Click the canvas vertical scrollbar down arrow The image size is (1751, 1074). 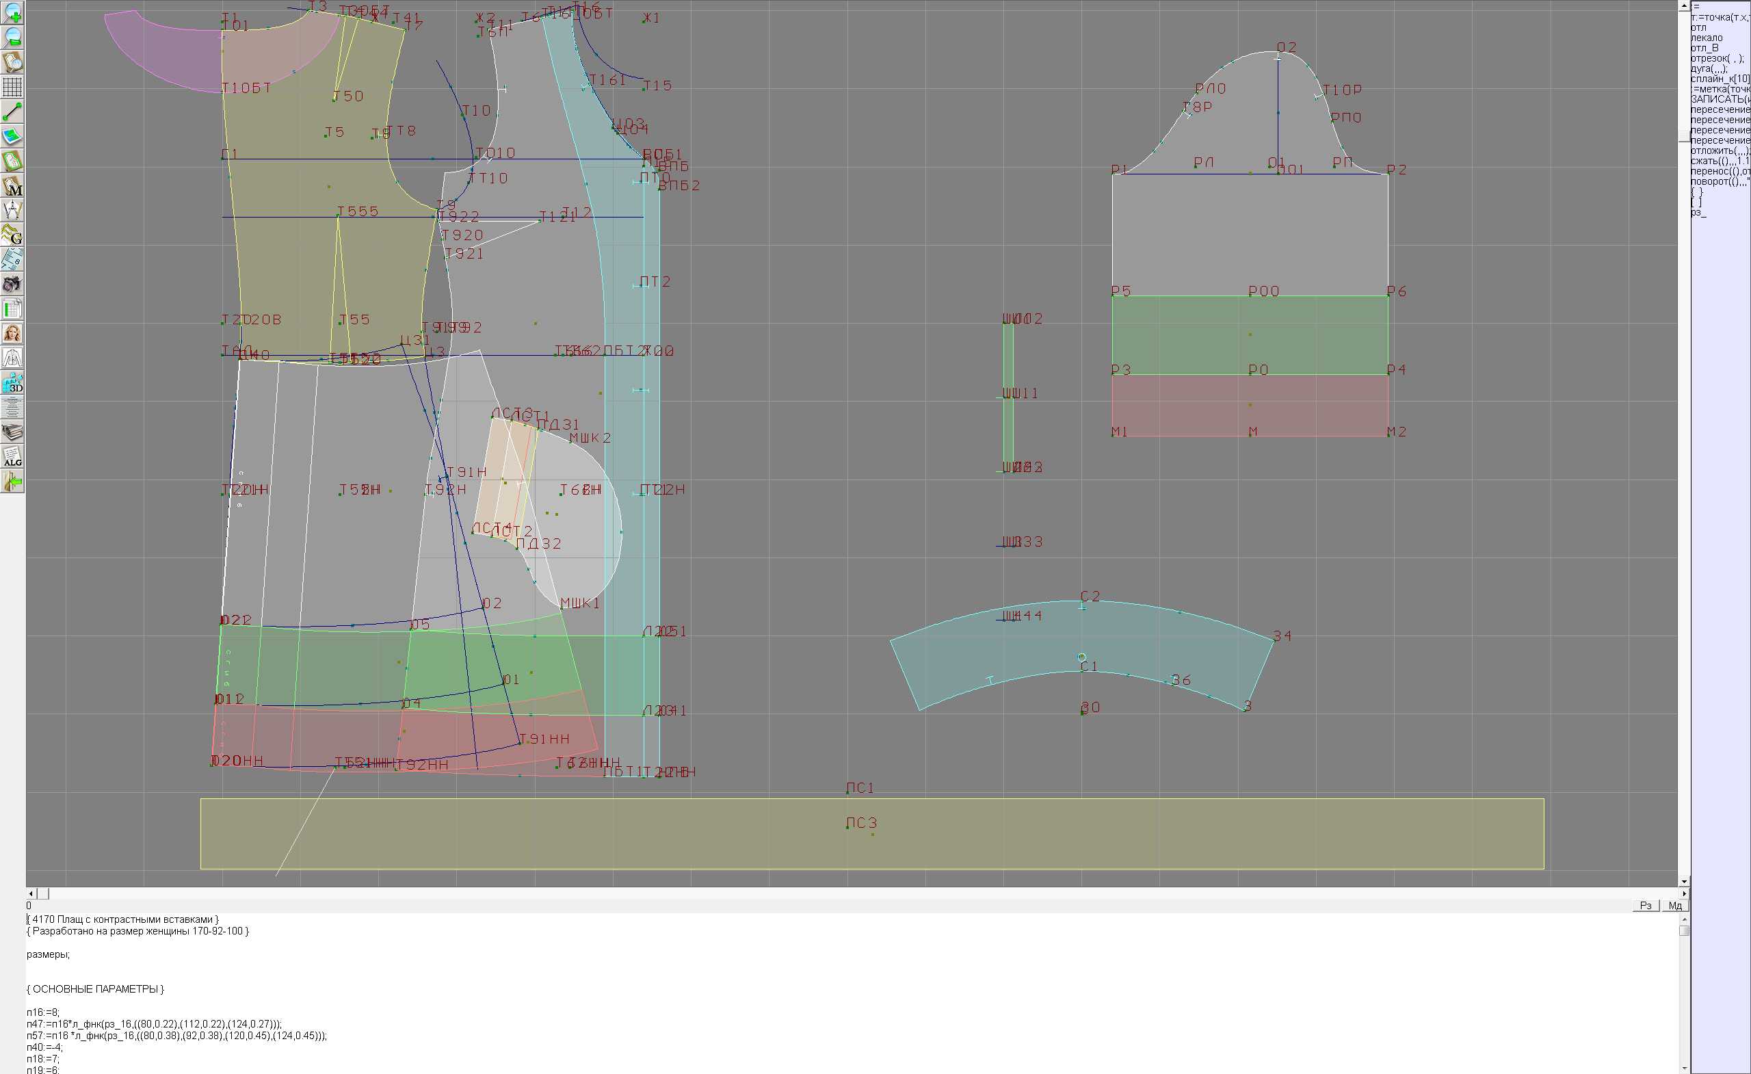[x=1684, y=882]
